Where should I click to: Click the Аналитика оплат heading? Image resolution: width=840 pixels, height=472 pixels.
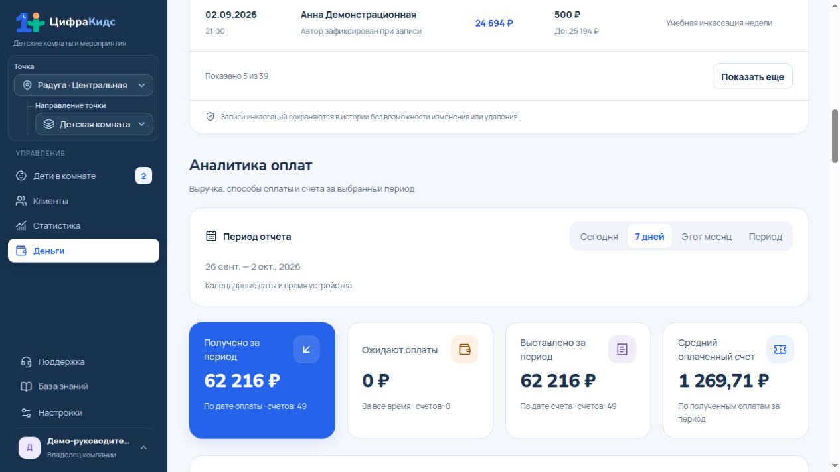[x=251, y=165]
